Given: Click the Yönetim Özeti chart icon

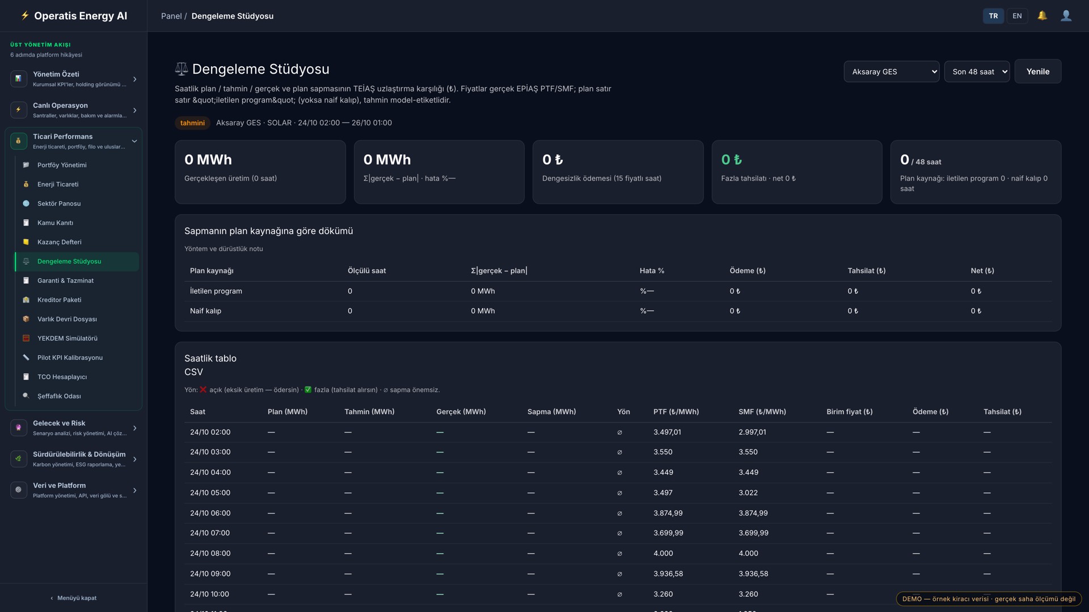Looking at the screenshot, I should tap(18, 79).
